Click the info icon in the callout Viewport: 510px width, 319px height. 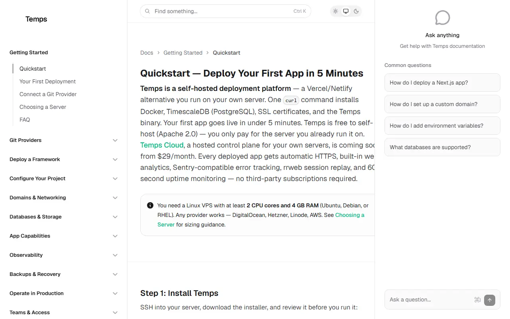150,205
